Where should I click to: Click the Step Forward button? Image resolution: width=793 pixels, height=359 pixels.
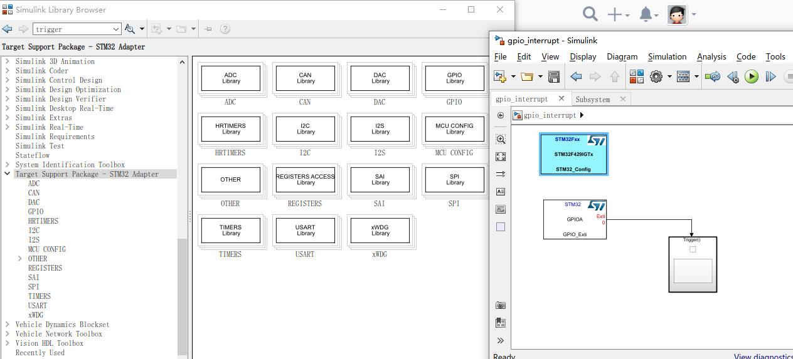[770, 76]
